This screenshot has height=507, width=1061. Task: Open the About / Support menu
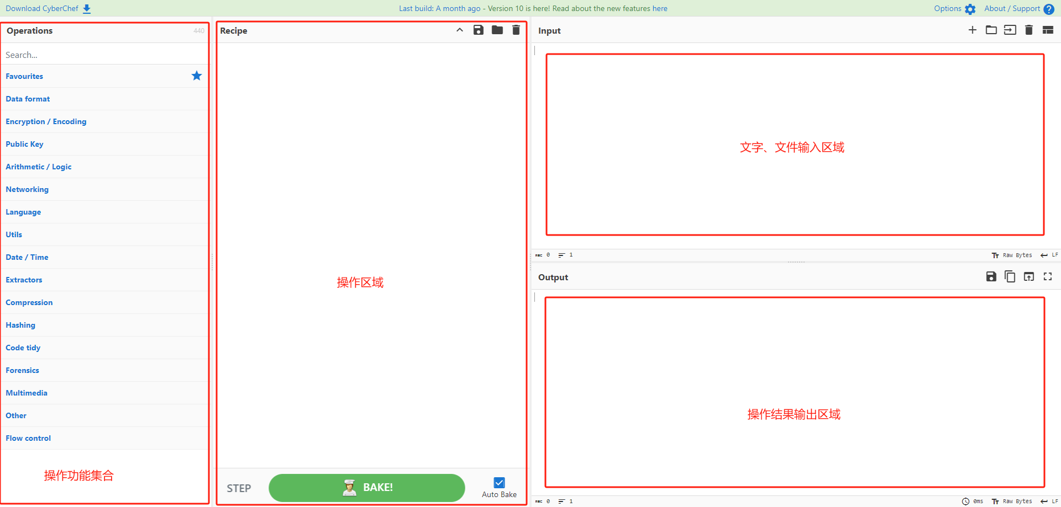(x=1018, y=9)
